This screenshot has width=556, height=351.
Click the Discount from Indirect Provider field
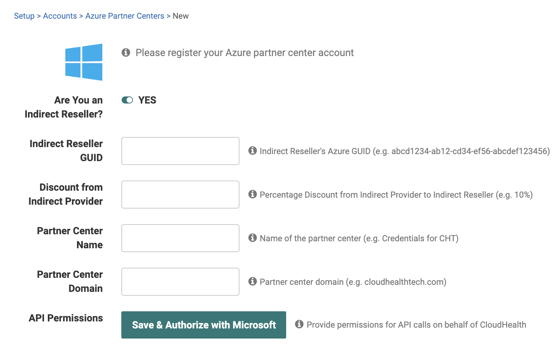(x=180, y=195)
